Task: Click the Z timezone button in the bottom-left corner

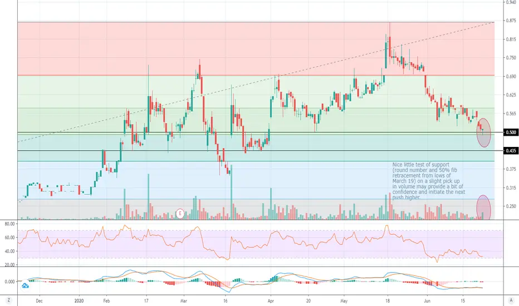Action: [x=8, y=300]
